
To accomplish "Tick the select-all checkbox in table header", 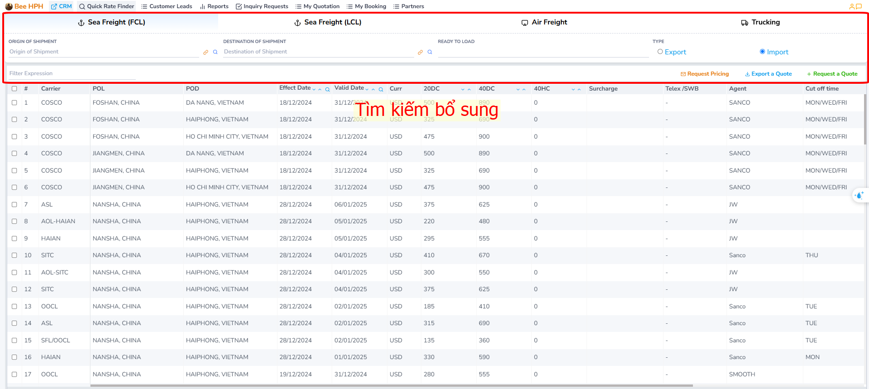I will point(14,89).
